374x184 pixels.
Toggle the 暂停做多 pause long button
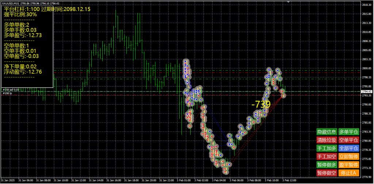click(327, 164)
